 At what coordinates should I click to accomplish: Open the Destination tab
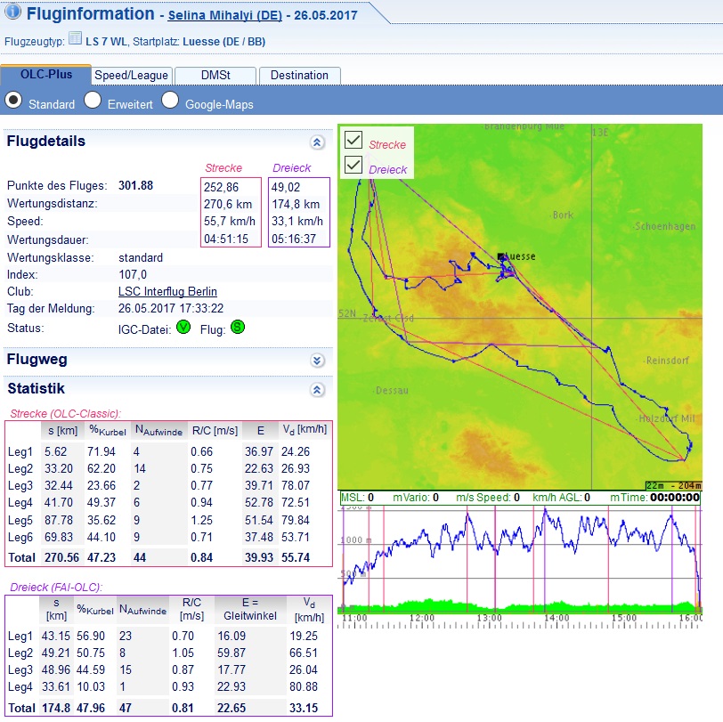(299, 76)
